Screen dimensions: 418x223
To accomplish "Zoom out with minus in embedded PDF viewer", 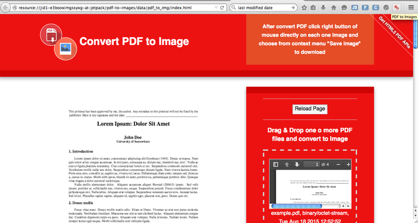I will [x=338, y=164].
